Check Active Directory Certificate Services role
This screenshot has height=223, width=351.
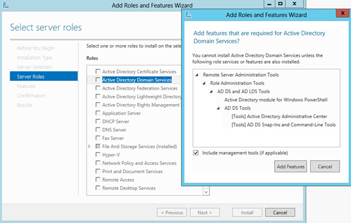98,71
